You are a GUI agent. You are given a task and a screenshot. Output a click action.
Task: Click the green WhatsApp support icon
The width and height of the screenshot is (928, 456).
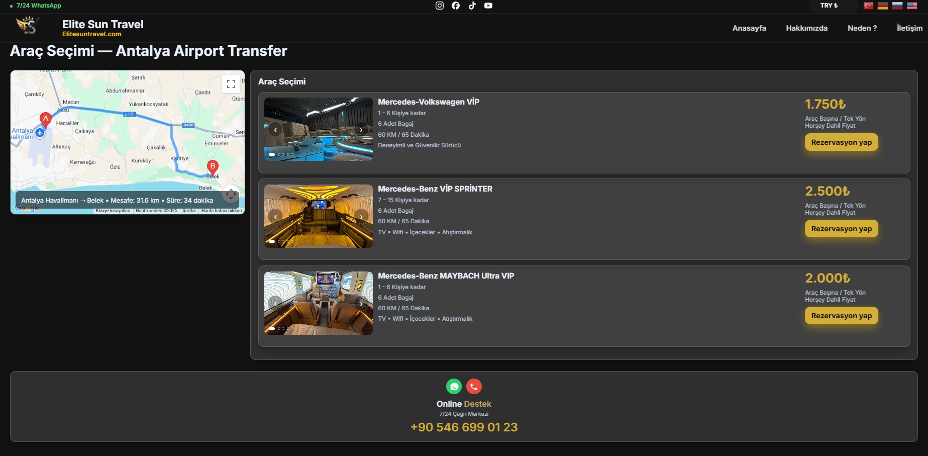point(454,386)
